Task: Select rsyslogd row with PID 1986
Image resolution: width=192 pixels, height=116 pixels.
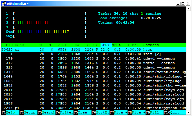Action: (x=94, y=103)
